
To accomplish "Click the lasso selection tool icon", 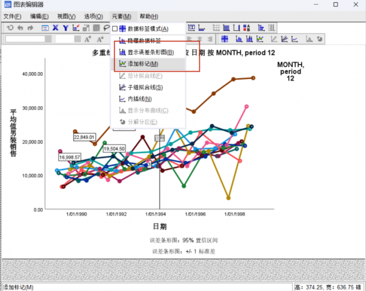I will [x=107, y=28].
